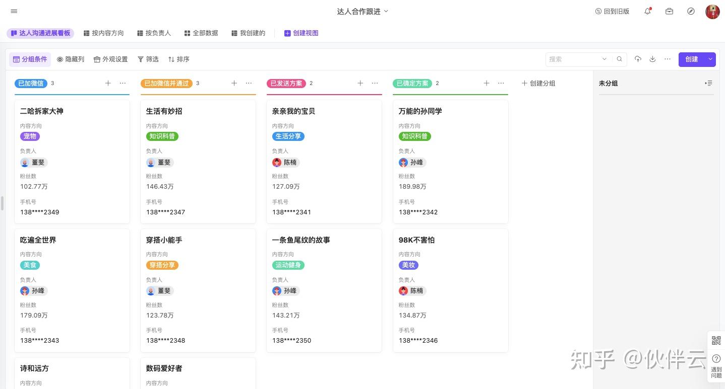
Task: Click the more options ellipsis beside 创建
Action: click(668, 59)
